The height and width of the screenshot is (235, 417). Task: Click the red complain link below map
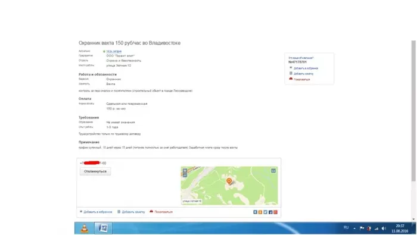164,212
